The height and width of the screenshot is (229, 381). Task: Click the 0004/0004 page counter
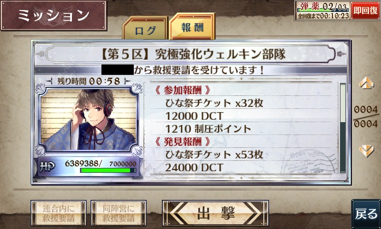point(366,116)
